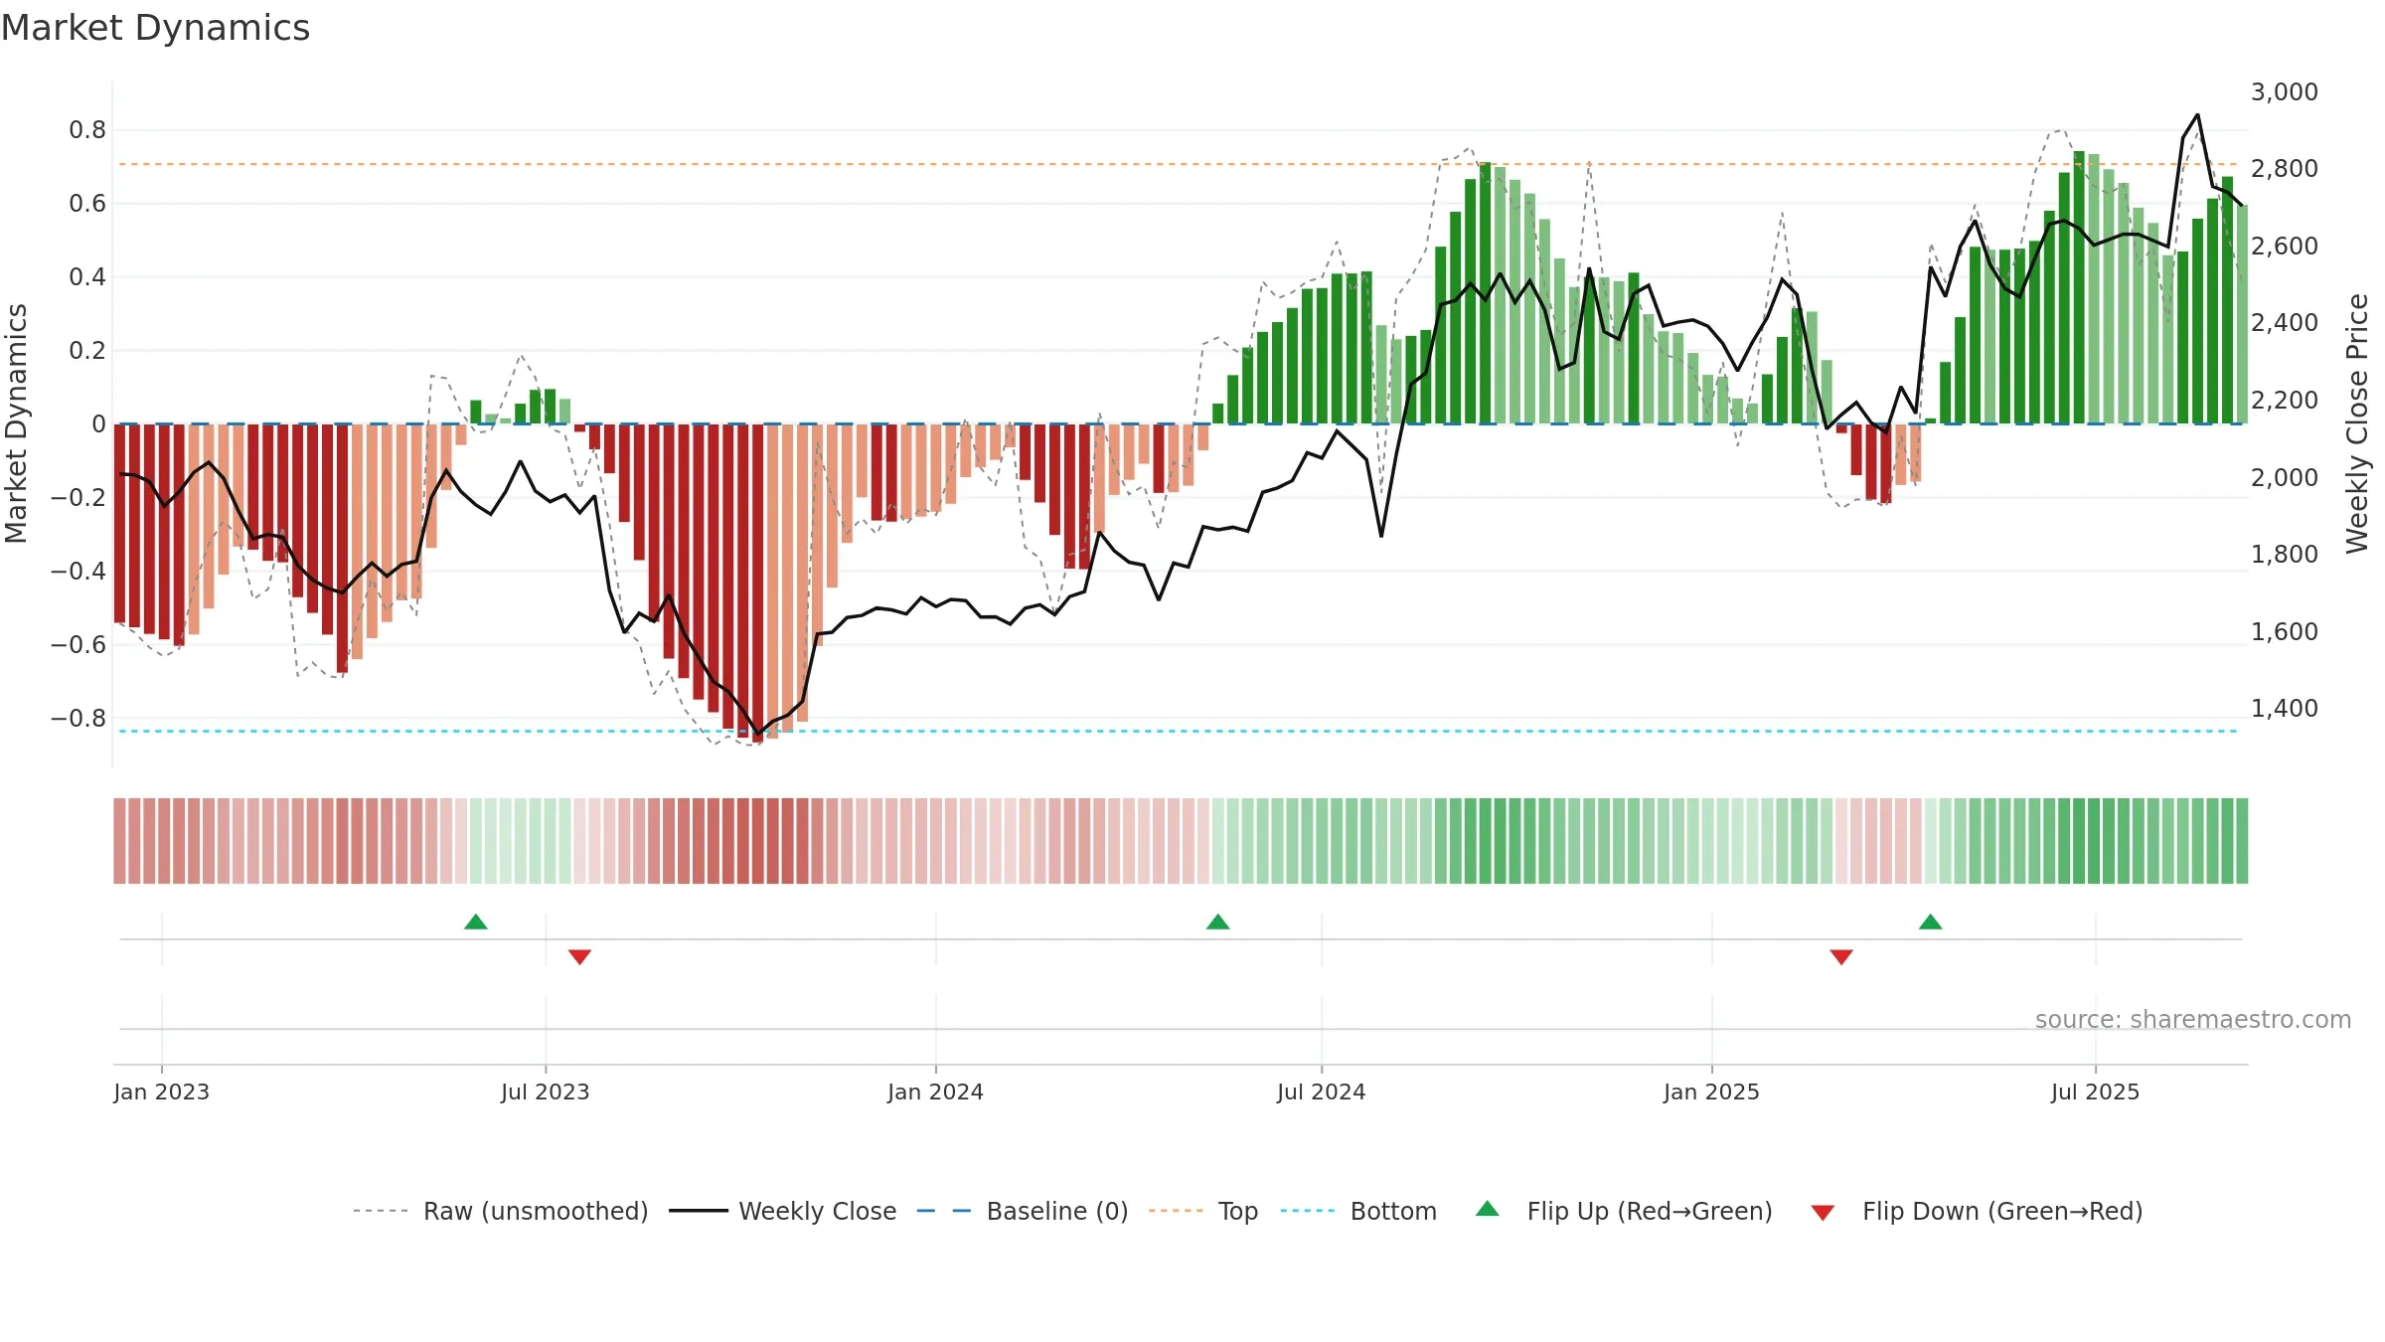This screenshot has width=2385, height=1342.
Task: Click the Market Dynamics y-axis title
Action: coord(16,423)
